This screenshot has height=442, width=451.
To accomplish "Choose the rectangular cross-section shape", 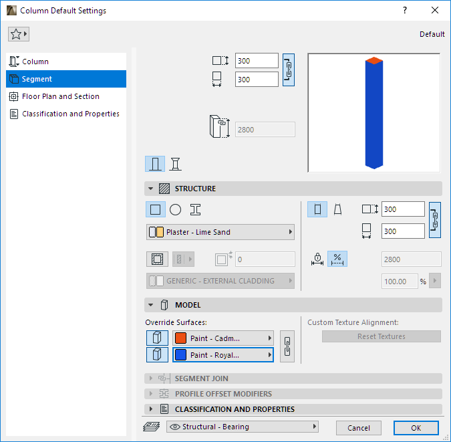I will pos(156,209).
